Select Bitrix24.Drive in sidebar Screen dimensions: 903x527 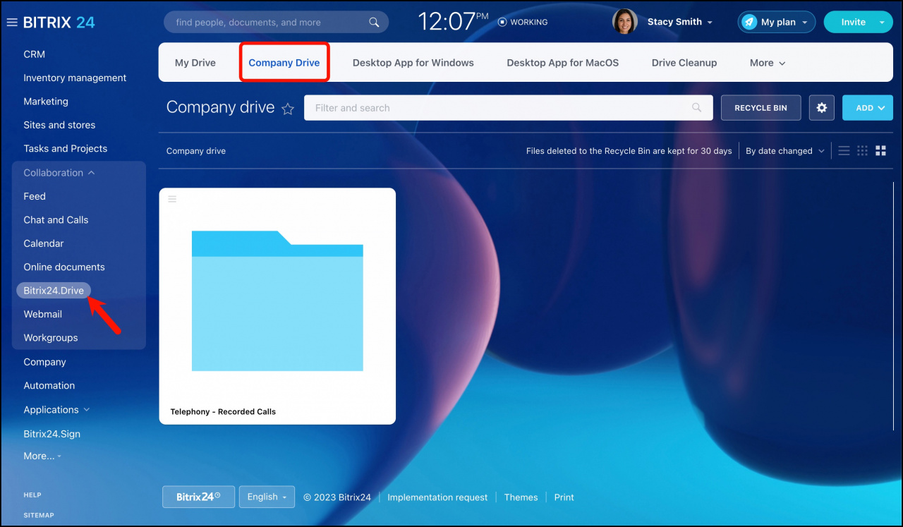pos(54,291)
